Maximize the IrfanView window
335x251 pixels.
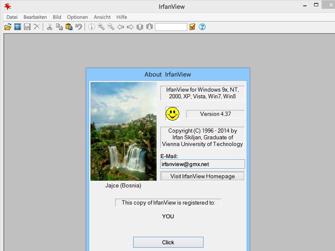click(316, 5)
